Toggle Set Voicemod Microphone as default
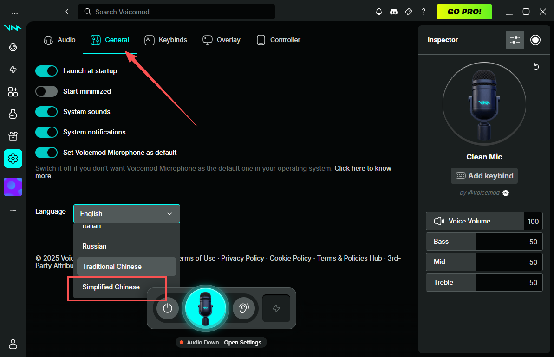554x357 pixels. (x=46, y=153)
